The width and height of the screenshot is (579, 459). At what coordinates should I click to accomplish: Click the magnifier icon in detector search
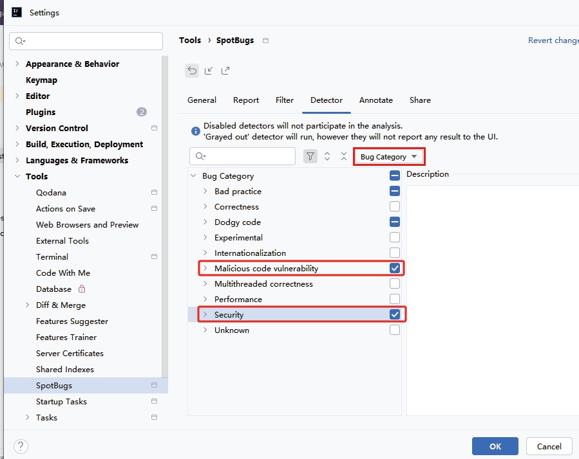tap(200, 156)
